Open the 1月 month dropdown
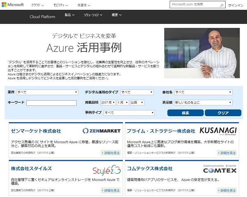This screenshot has width=247, height=197. tap(123, 103)
